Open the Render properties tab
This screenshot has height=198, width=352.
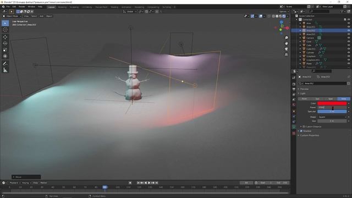tap(294, 84)
